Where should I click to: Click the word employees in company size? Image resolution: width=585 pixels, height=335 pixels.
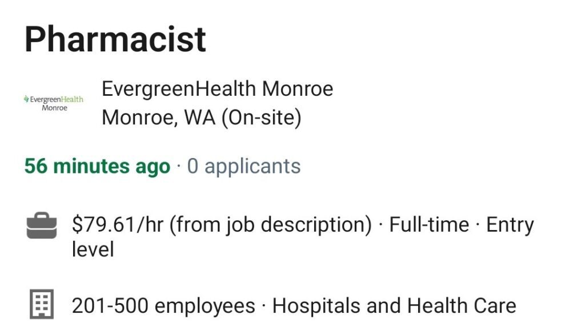[x=205, y=306]
